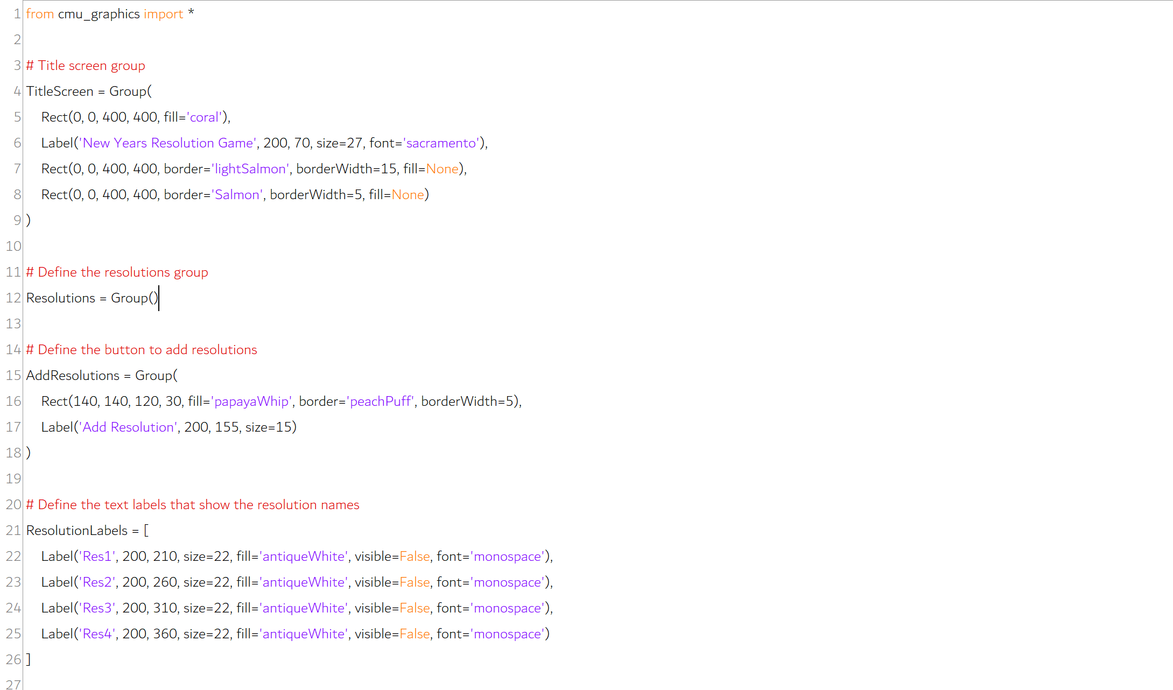The image size is (1173, 690).
Task: Click the 'Resolutions = Group()' line
Action: pos(92,298)
